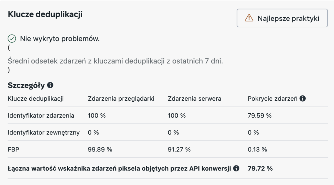This screenshot has height=185, width=334.
Task: Open the info tooltip next to Szczegóły
Action: click(x=50, y=85)
